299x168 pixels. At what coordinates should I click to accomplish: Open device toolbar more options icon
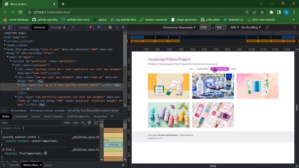click(295, 28)
